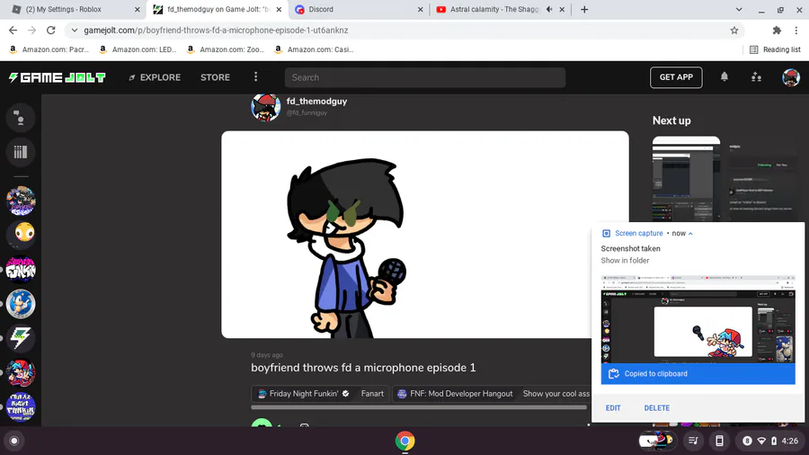
Task: Mute the Astral calamity tab audio icon
Action: click(549, 9)
